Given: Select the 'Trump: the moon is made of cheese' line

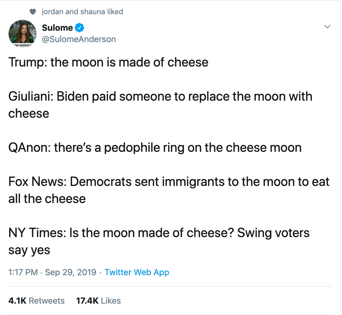Looking at the screenshot, I should 108,62.
